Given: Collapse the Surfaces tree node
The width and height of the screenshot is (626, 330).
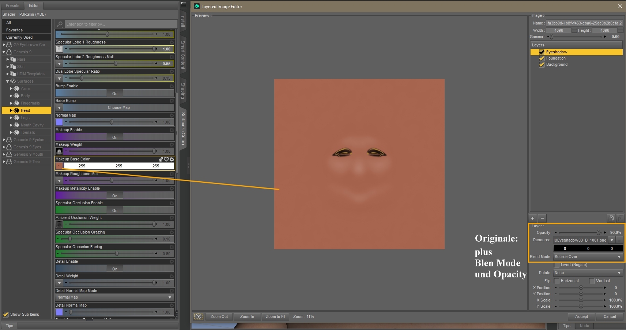Looking at the screenshot, I should point(7,81).
